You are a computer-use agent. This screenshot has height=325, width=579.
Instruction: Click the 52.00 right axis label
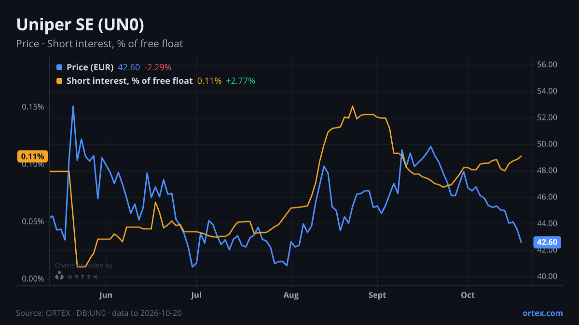547,117
